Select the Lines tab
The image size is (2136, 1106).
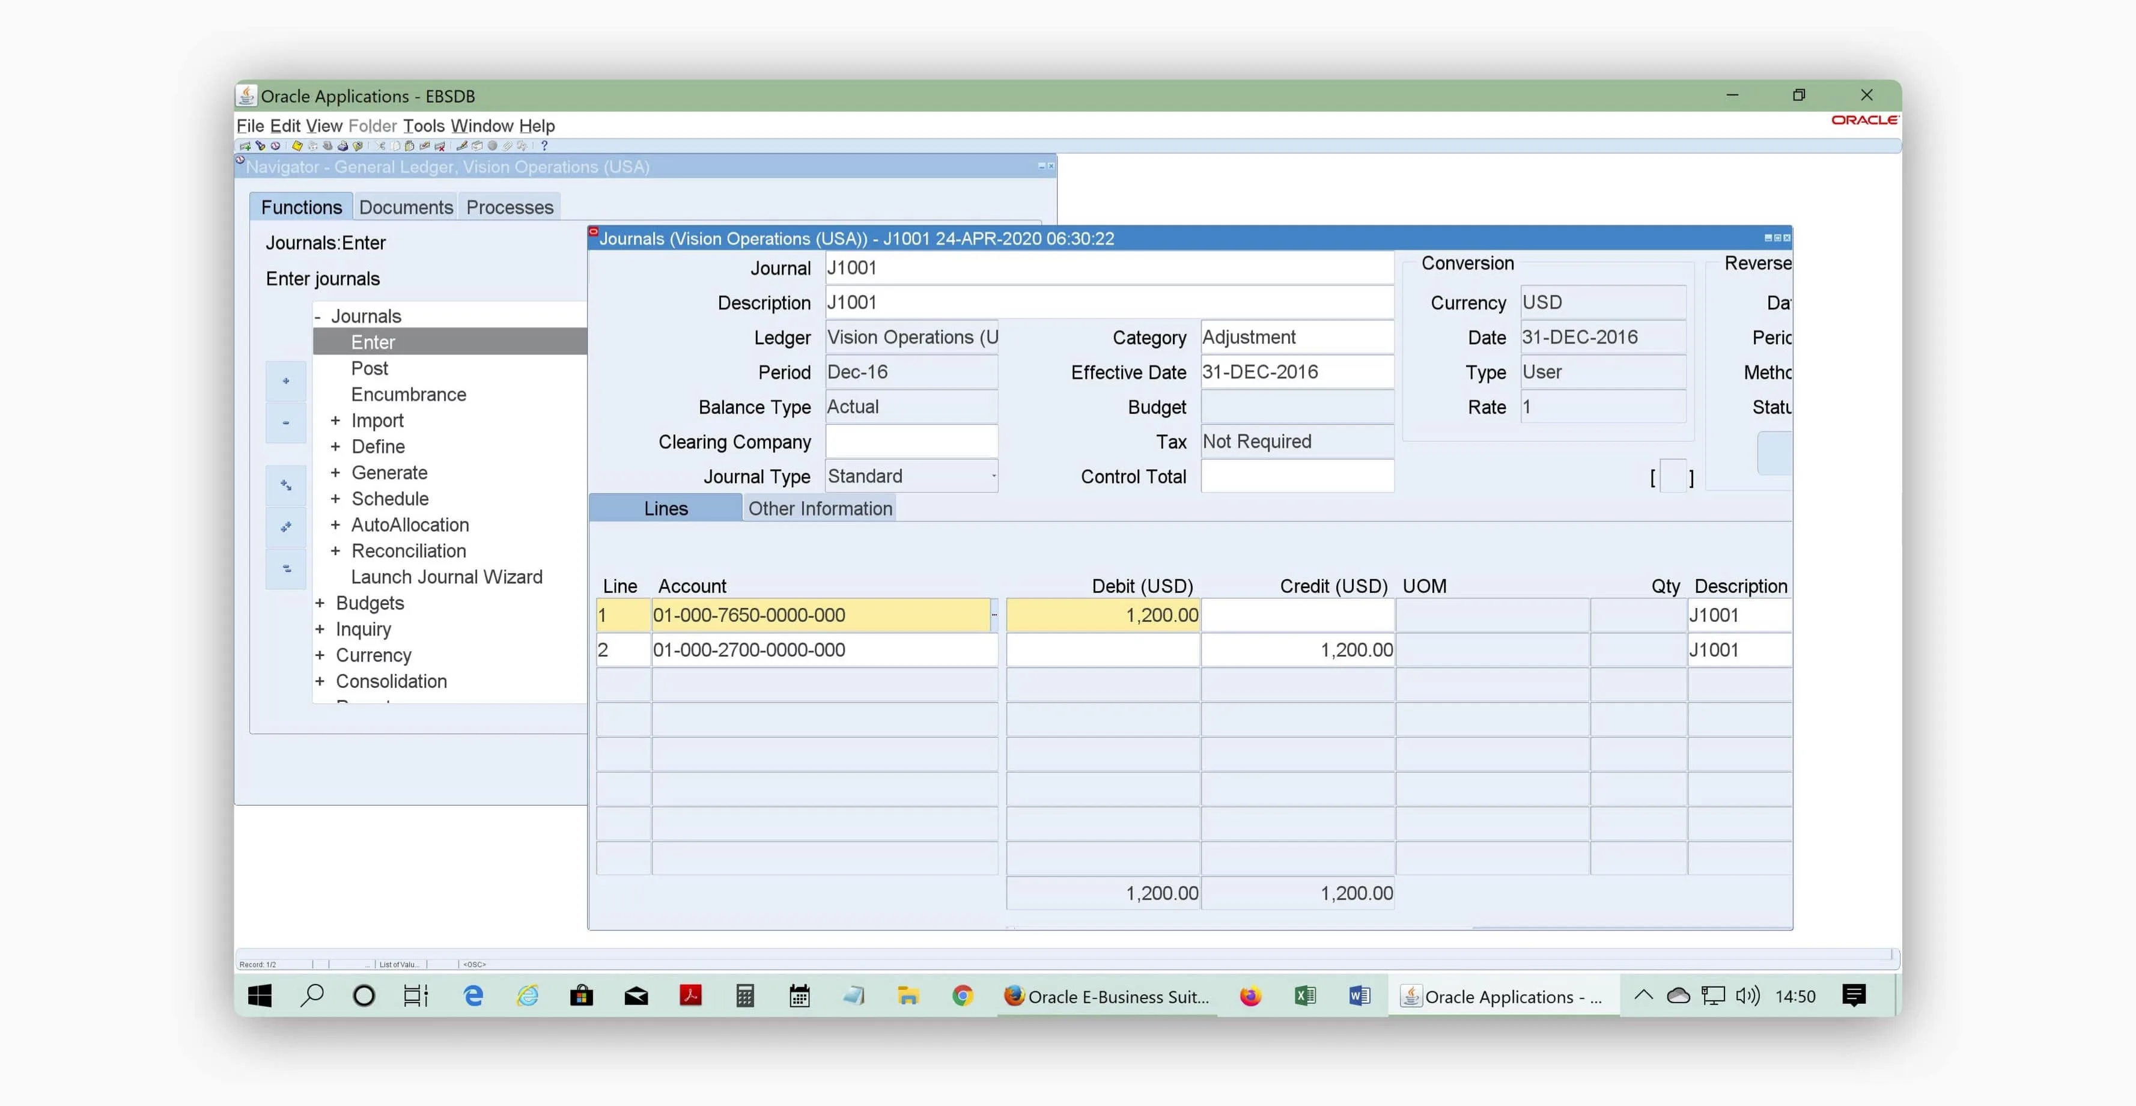click(666, 508)
